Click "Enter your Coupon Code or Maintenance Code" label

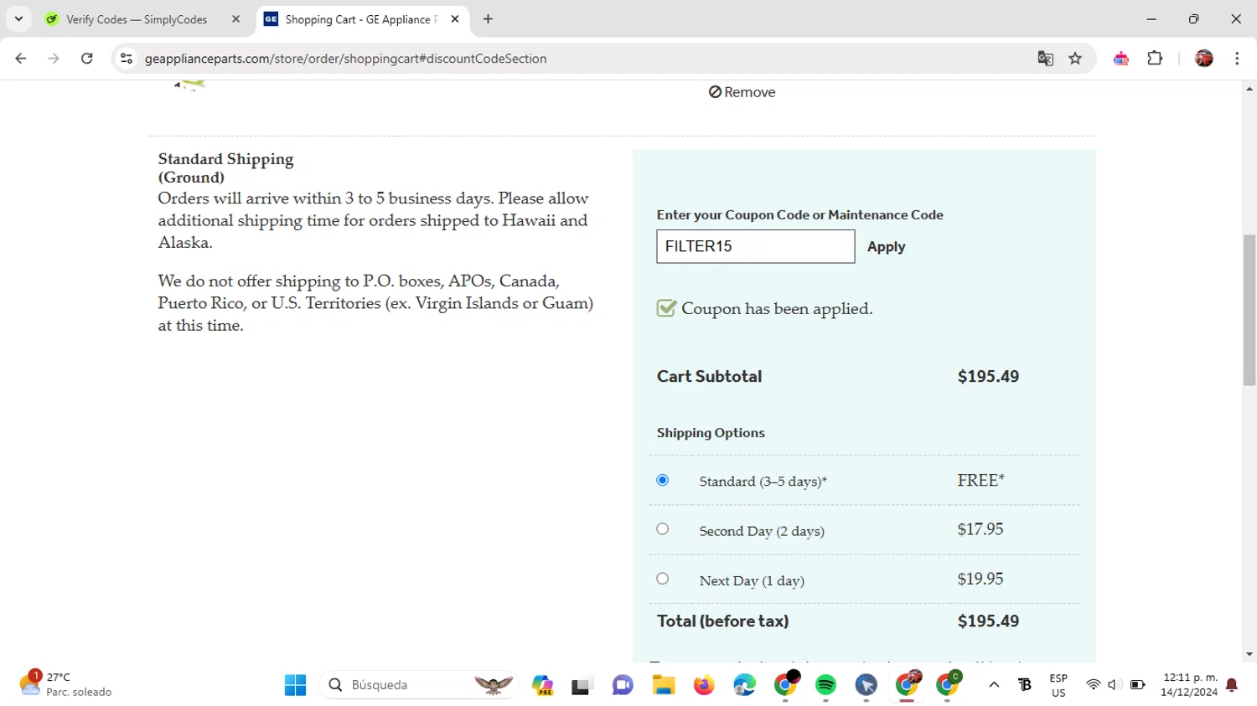[800, 215]
